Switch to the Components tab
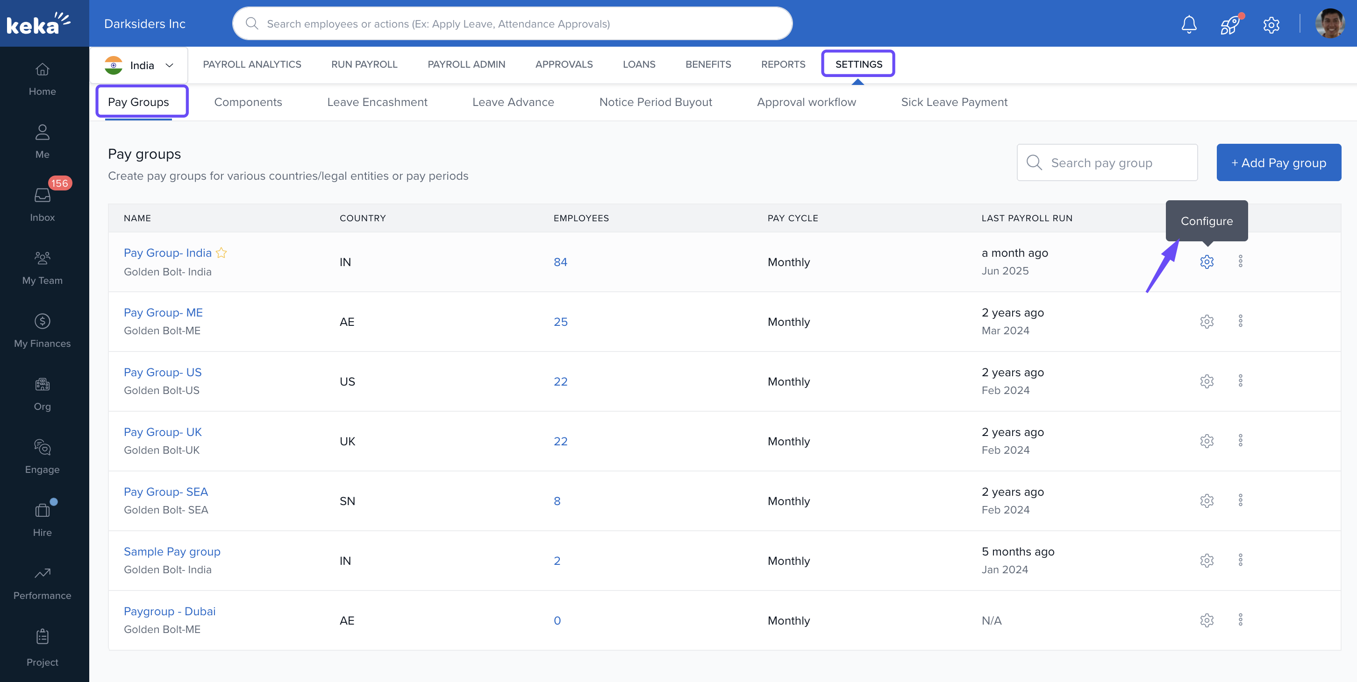The image size is (1357, 682). [x=248, y=102]
